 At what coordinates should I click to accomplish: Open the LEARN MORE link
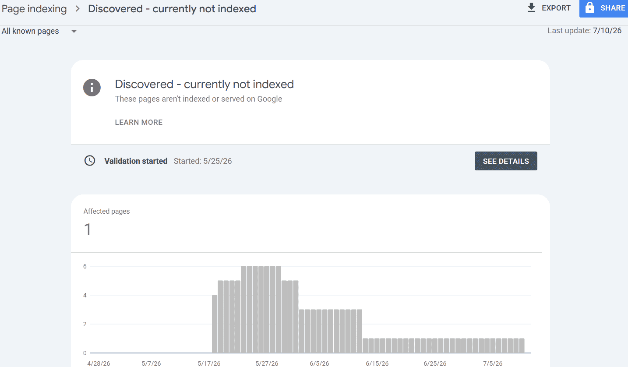click(x=138, y=122)
